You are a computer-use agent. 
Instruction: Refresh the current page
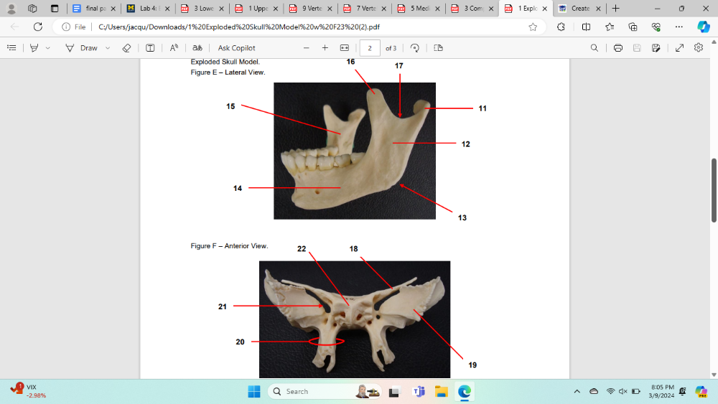[x=38, y=27]
